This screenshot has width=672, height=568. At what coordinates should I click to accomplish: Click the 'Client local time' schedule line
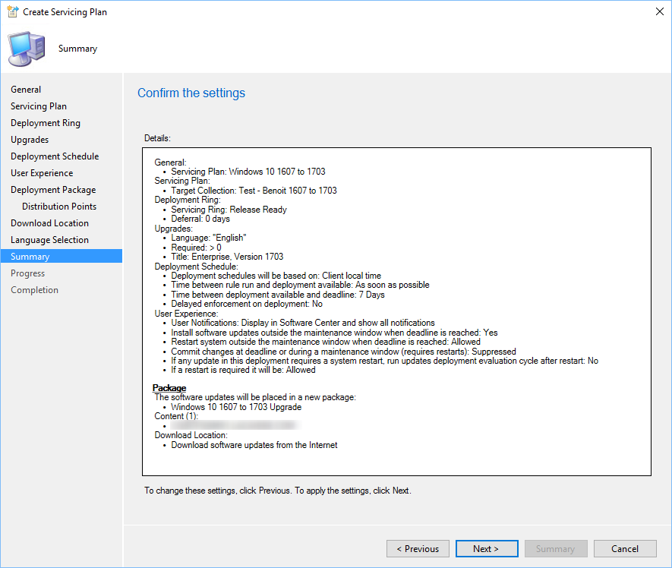276,276
